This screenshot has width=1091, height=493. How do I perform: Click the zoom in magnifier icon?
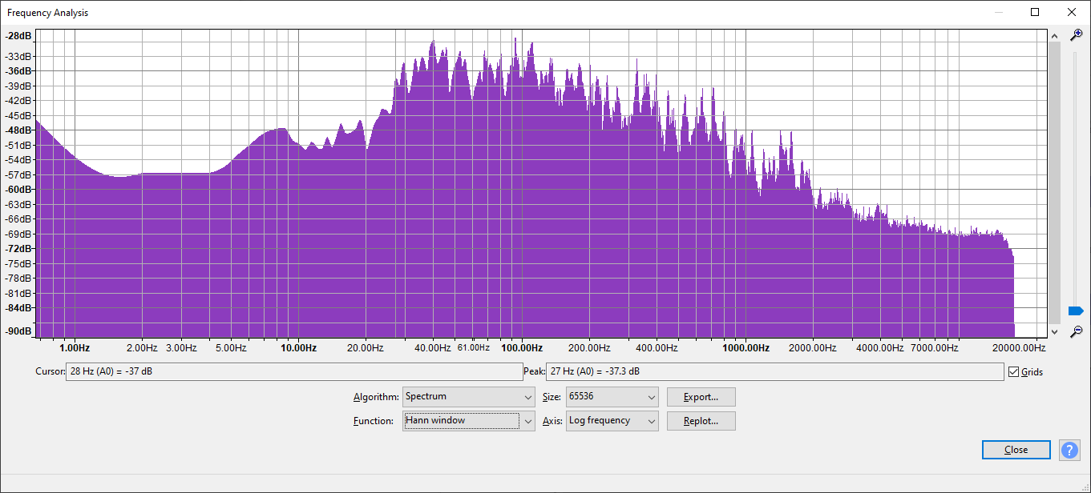1077,35
